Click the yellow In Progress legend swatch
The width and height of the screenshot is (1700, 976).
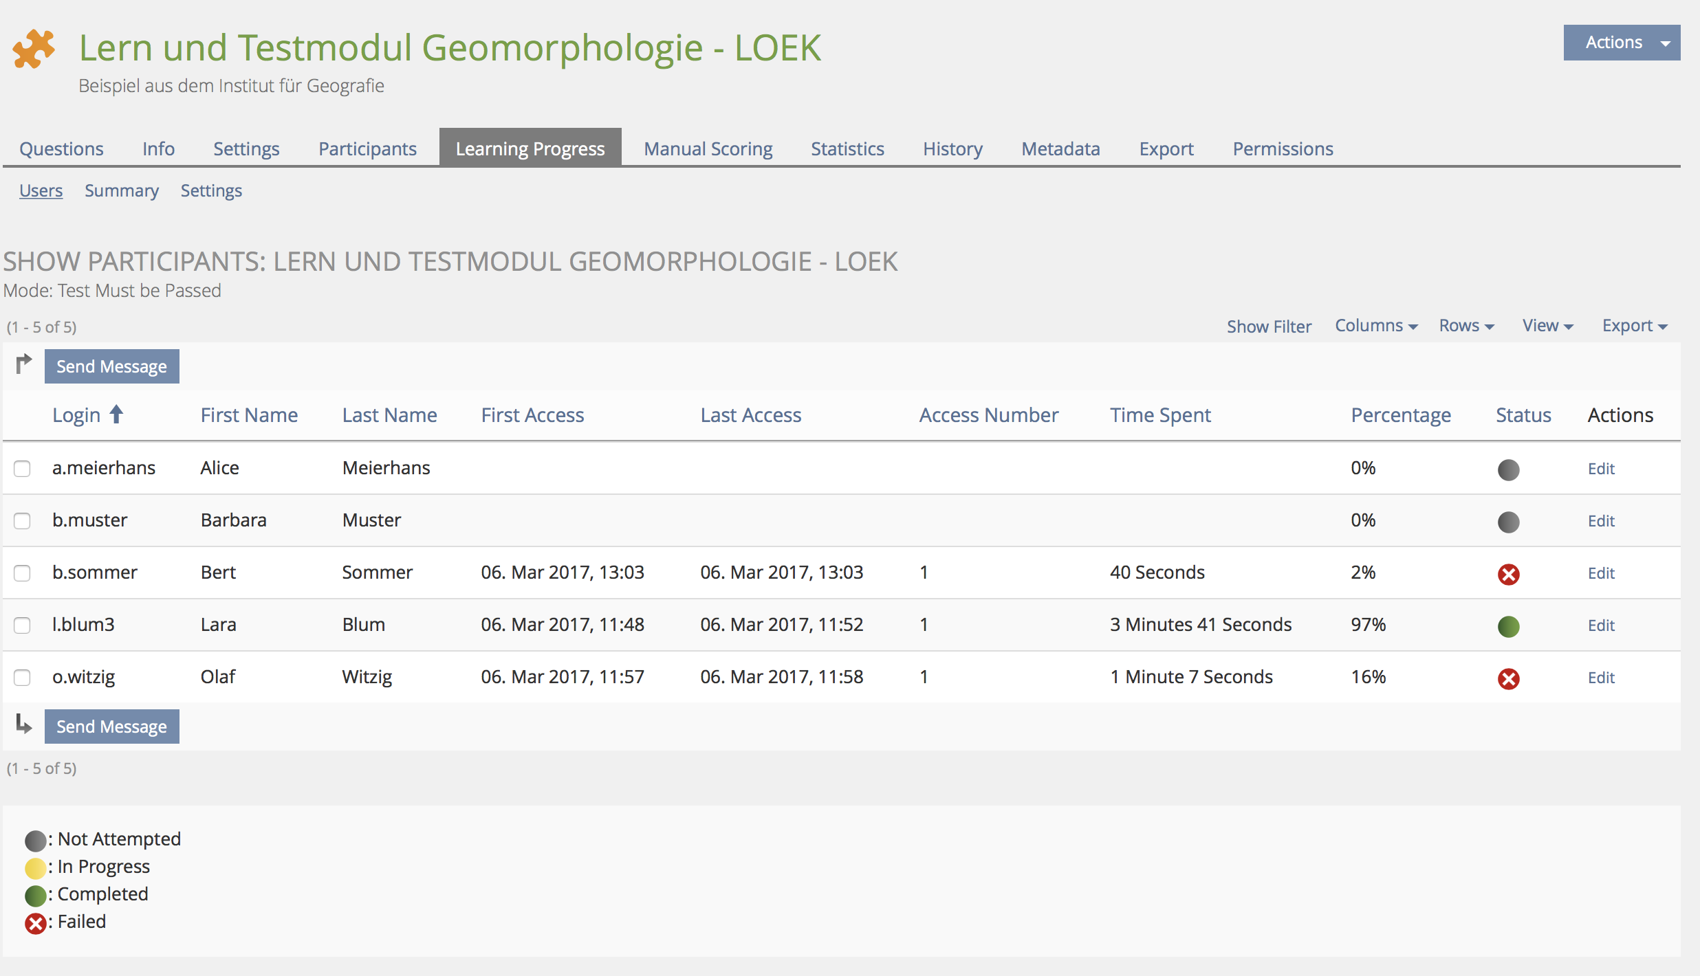[35, 868]
